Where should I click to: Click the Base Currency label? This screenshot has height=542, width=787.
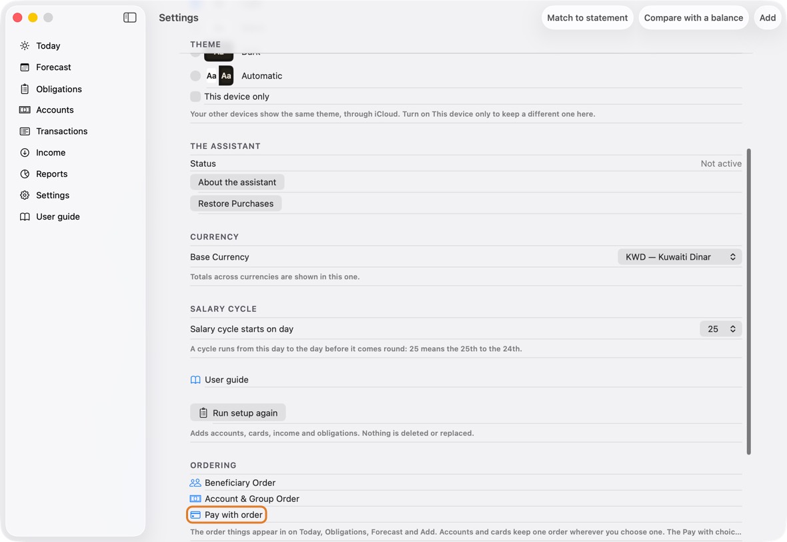coord(219,257)
